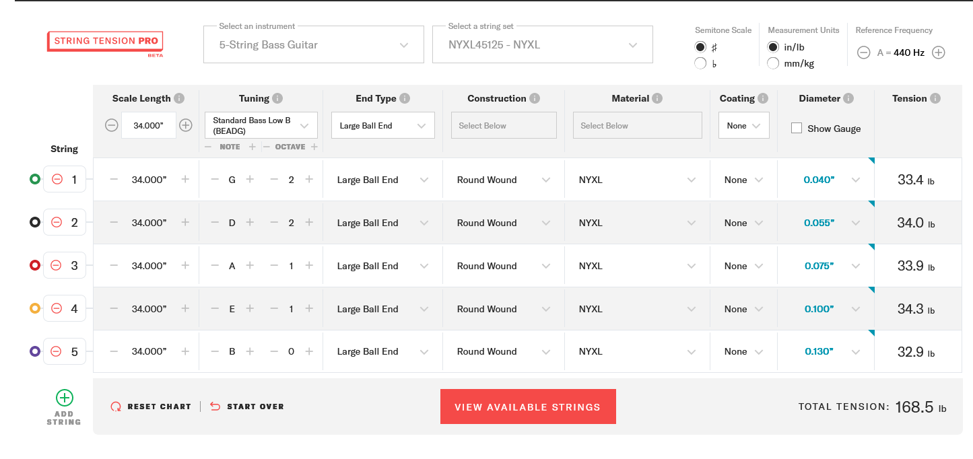This screenshot has height=459, width=973.
Task: Click the 32.9 lb tension value
Action: tap(916, 351)
